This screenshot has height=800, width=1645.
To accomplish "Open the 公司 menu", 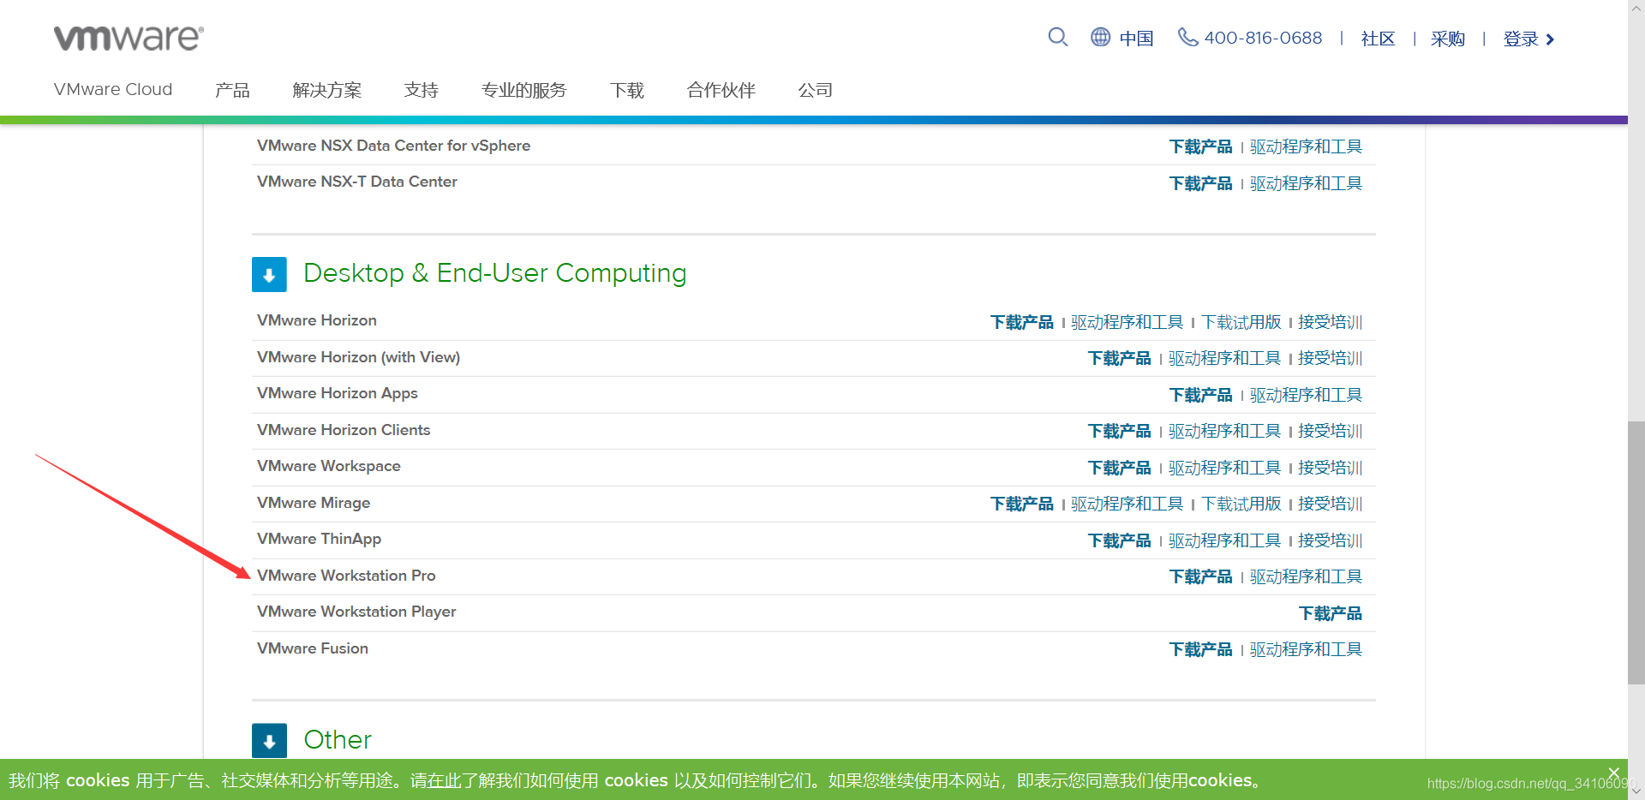I will pyautogui.click(x=815, y=90).
